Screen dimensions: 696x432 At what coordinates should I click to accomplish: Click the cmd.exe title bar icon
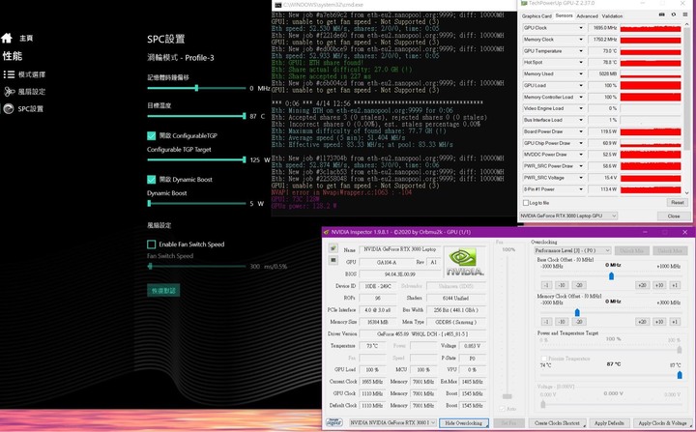coord(277,5)
